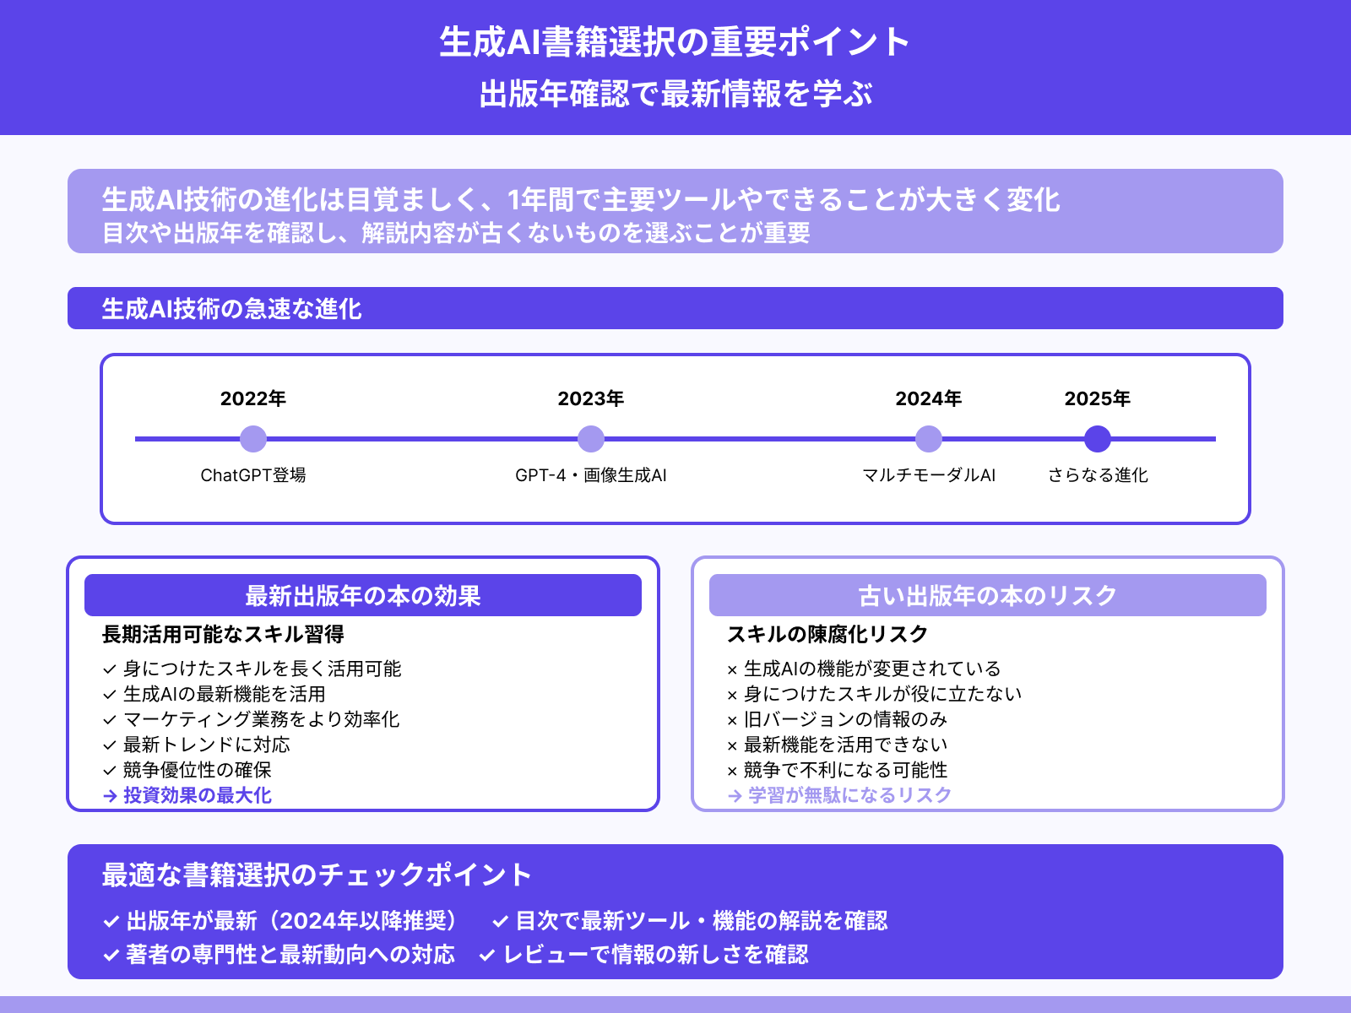Click × mark beside 身につけたスキルが役に立たない
Viewport: 1351px width, 1013px height.
(732, 696)
